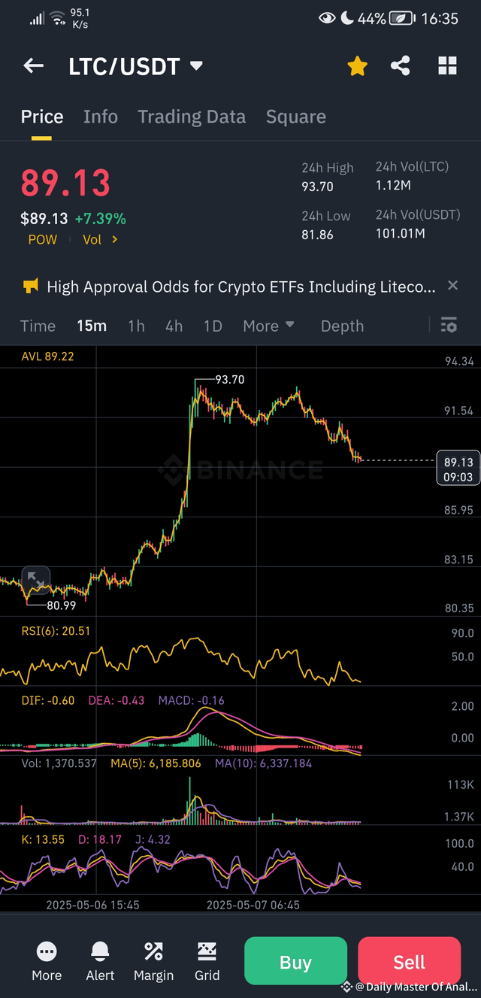Open the Trading Data tab
The height and width of the screenshot is (998, 481).
pos(192,117)
